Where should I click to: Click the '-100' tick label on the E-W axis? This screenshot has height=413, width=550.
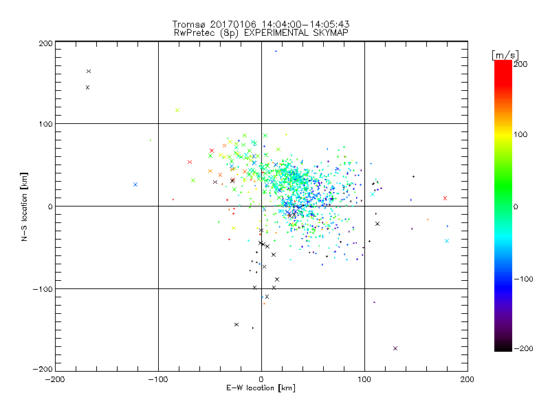click(158, 379)
